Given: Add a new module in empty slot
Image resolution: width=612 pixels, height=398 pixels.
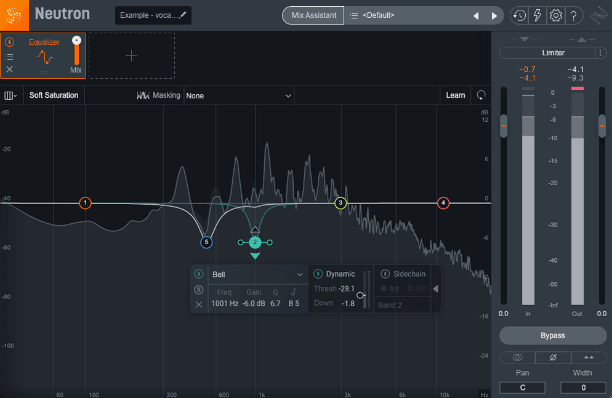Looking at the screenshot, I should coord(132,56).
